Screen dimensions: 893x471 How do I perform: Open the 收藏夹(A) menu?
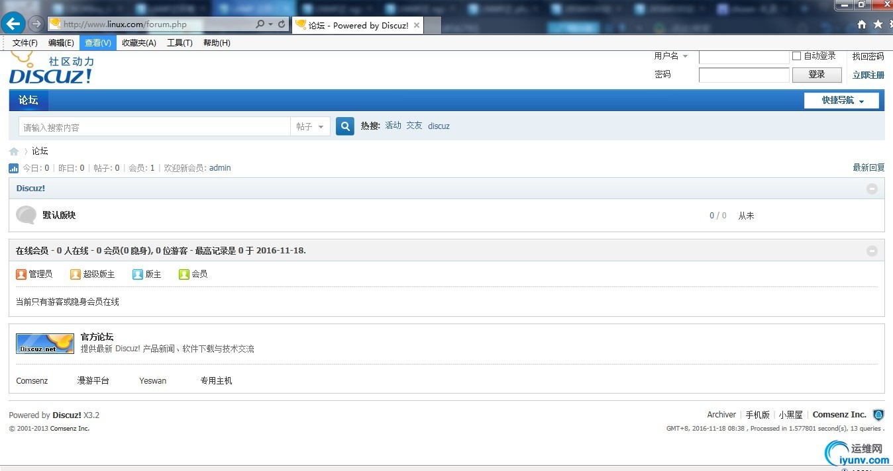pyautogui.click(x=139, y=43)
